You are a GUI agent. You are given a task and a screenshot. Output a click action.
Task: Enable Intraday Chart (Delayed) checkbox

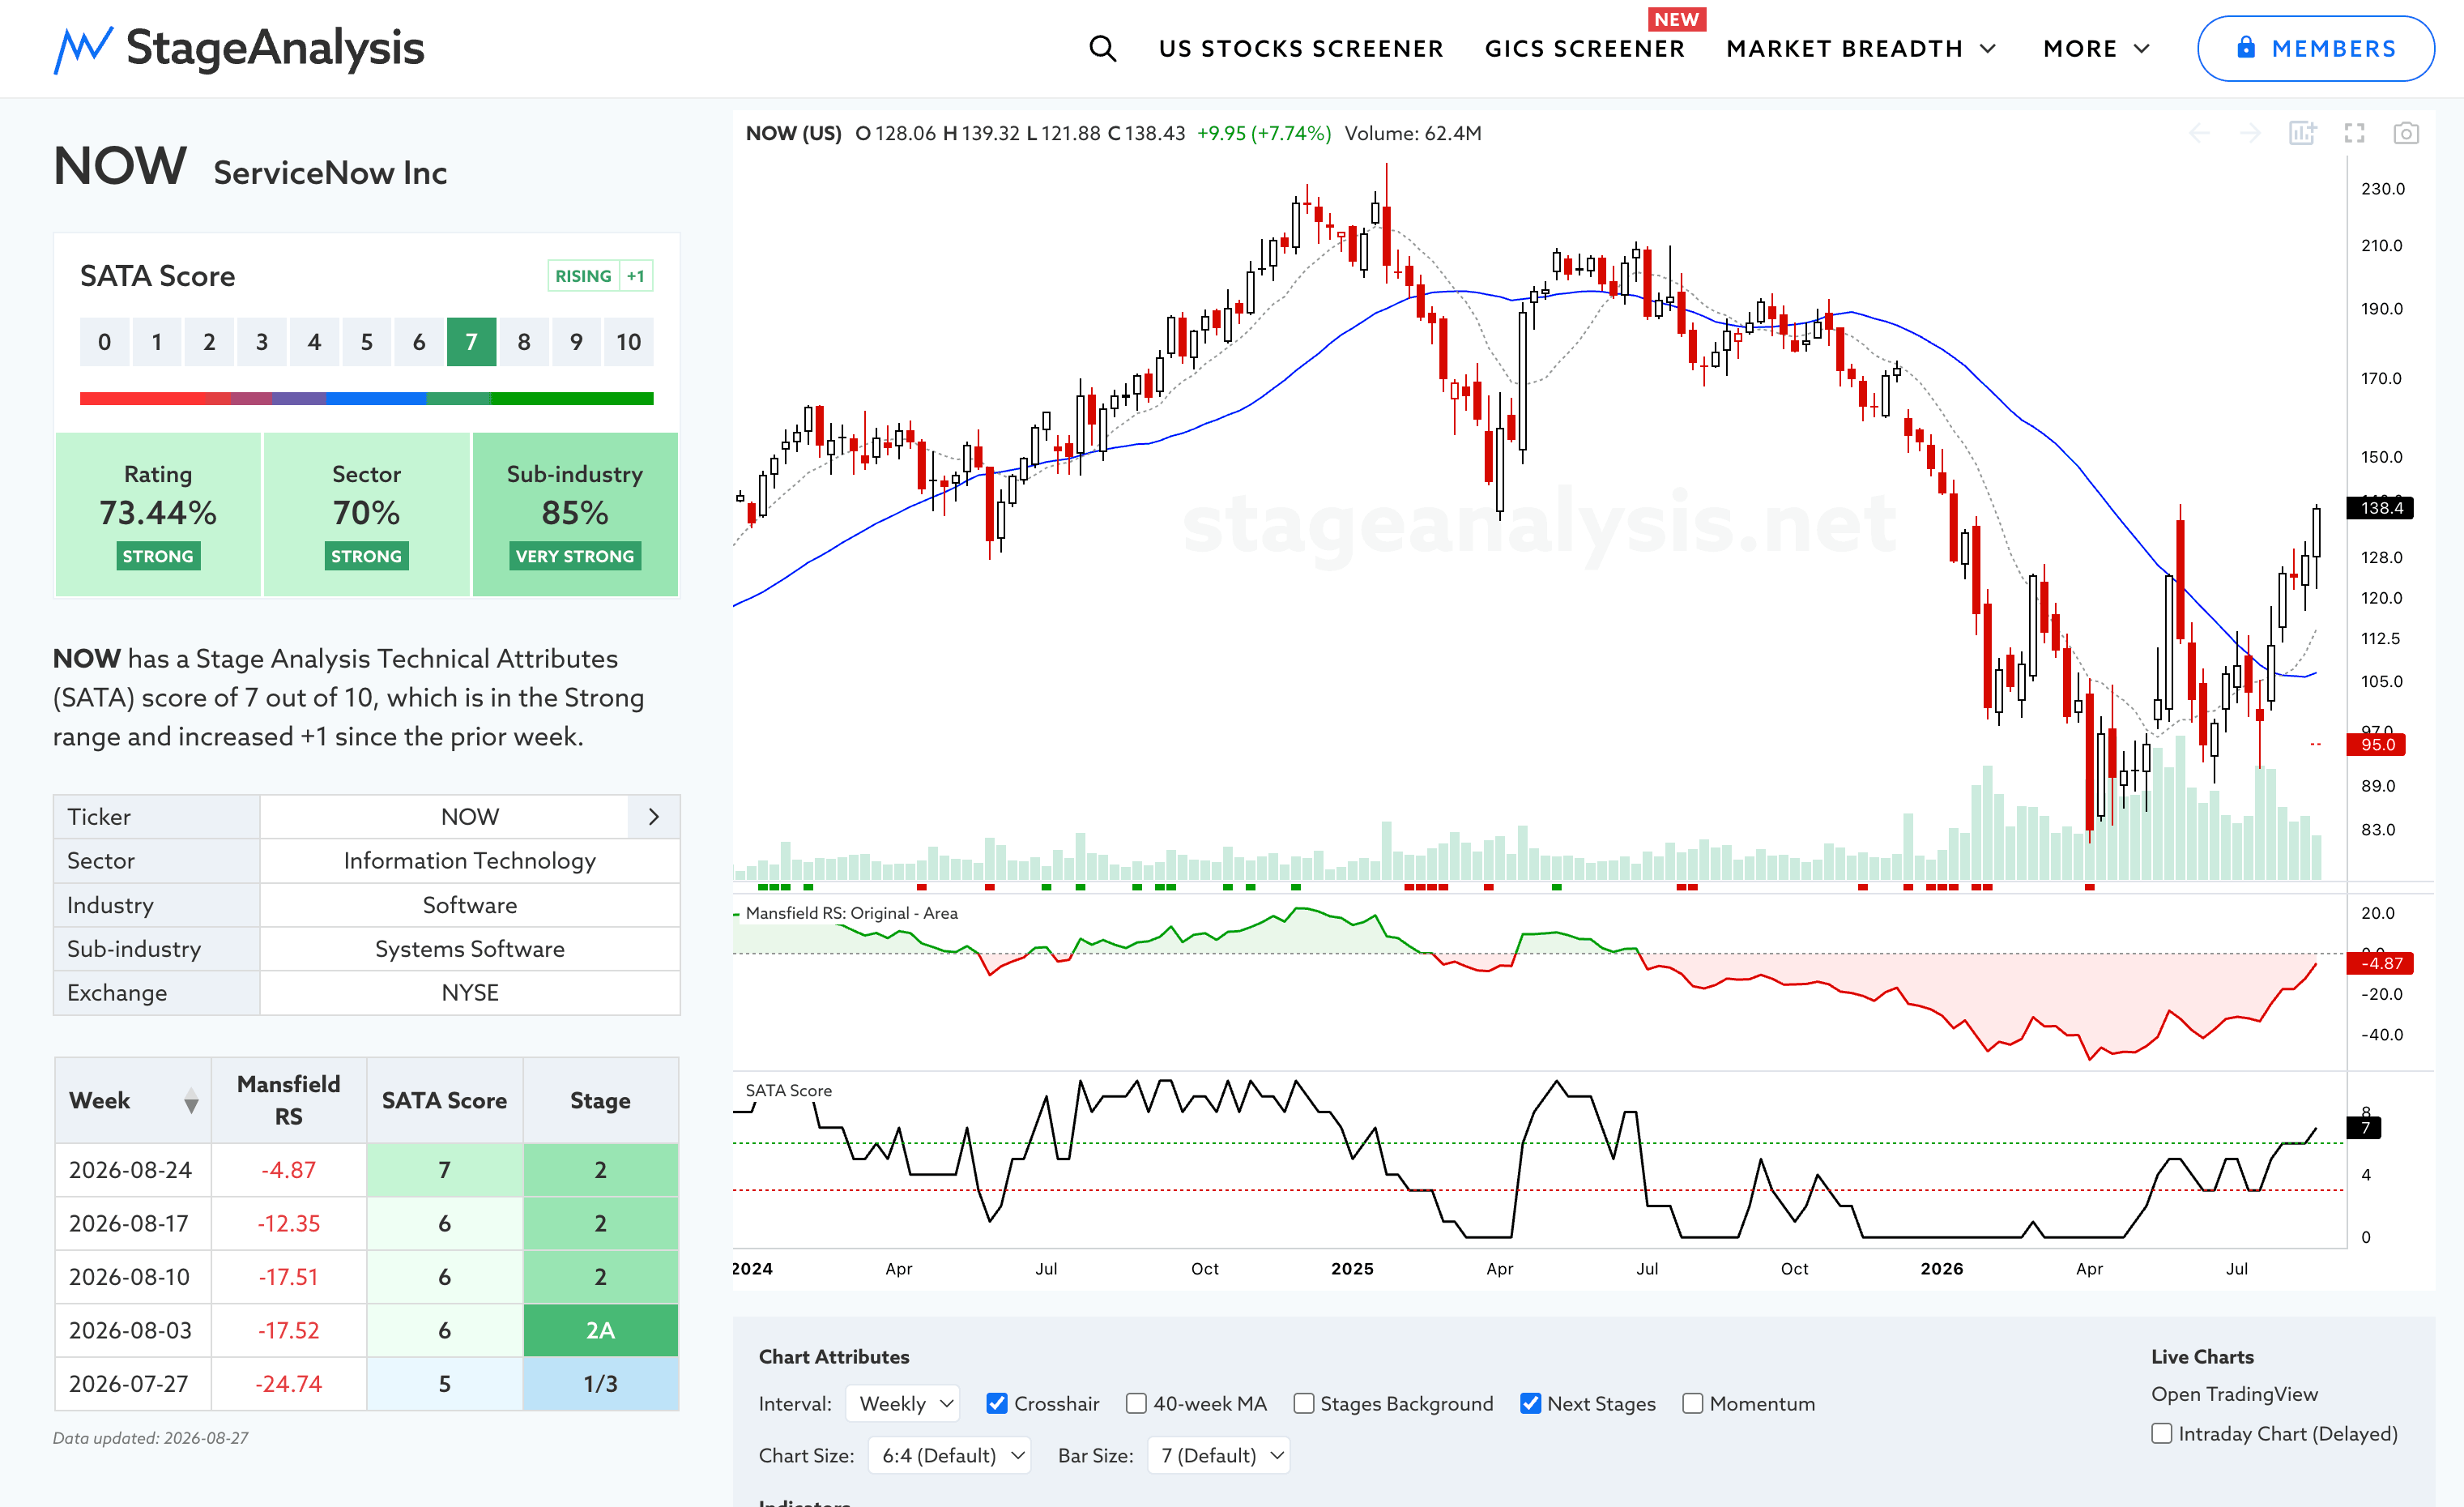2162,1434
